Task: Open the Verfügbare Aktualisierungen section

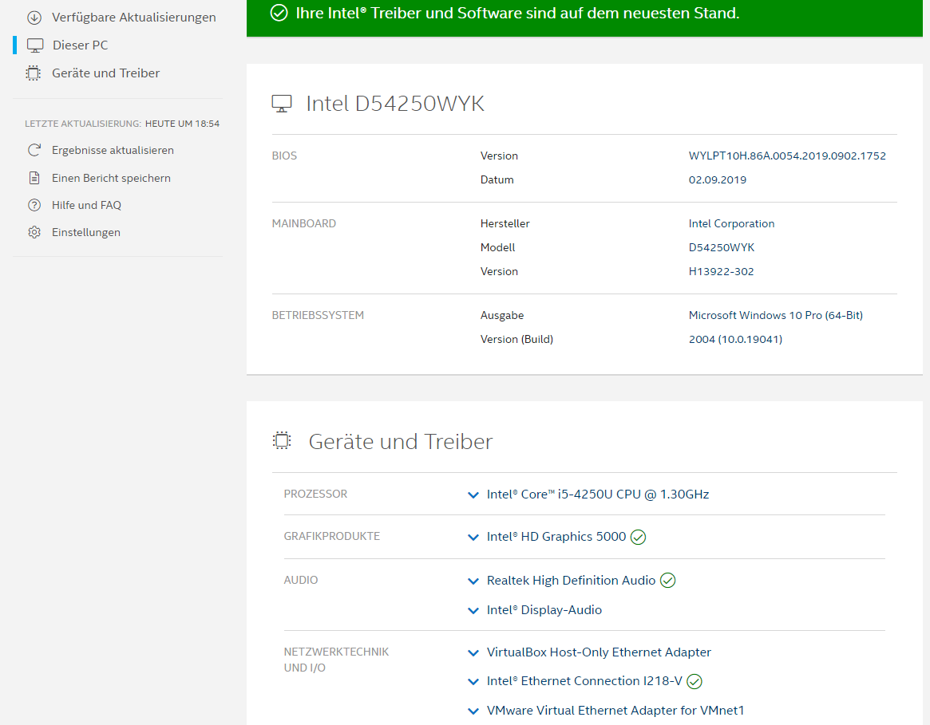Action: tap(133, 18)
